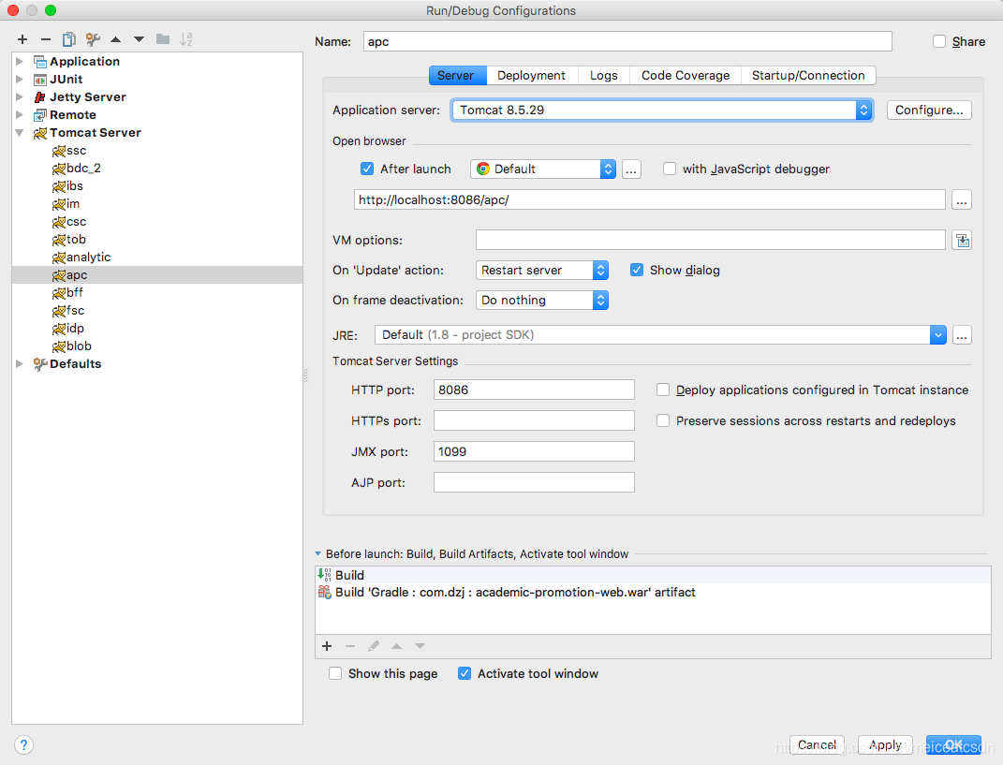Select the blob Tomcat configuration

156,346
